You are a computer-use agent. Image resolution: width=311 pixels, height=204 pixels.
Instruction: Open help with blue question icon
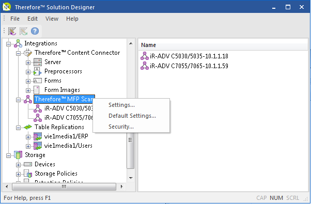point(35,31)
